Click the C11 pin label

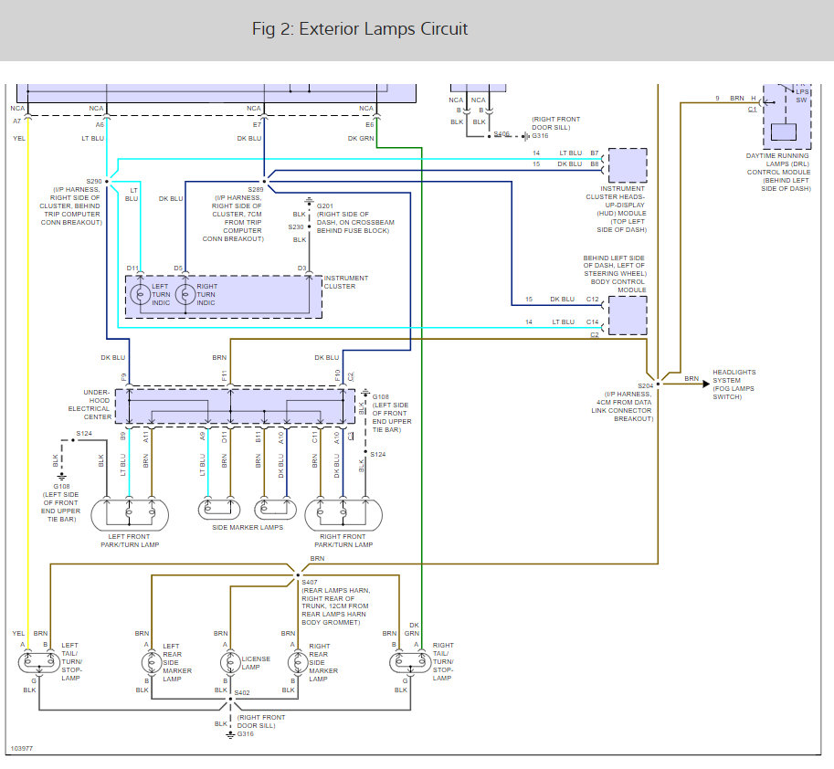point(314,437)
